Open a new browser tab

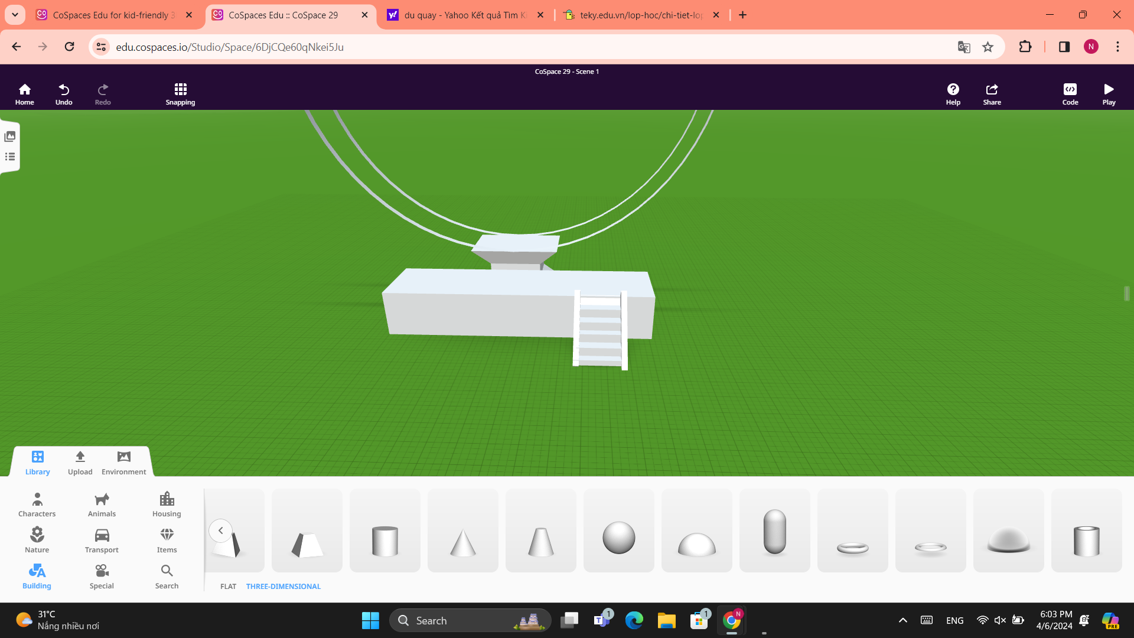coord(743,15)
